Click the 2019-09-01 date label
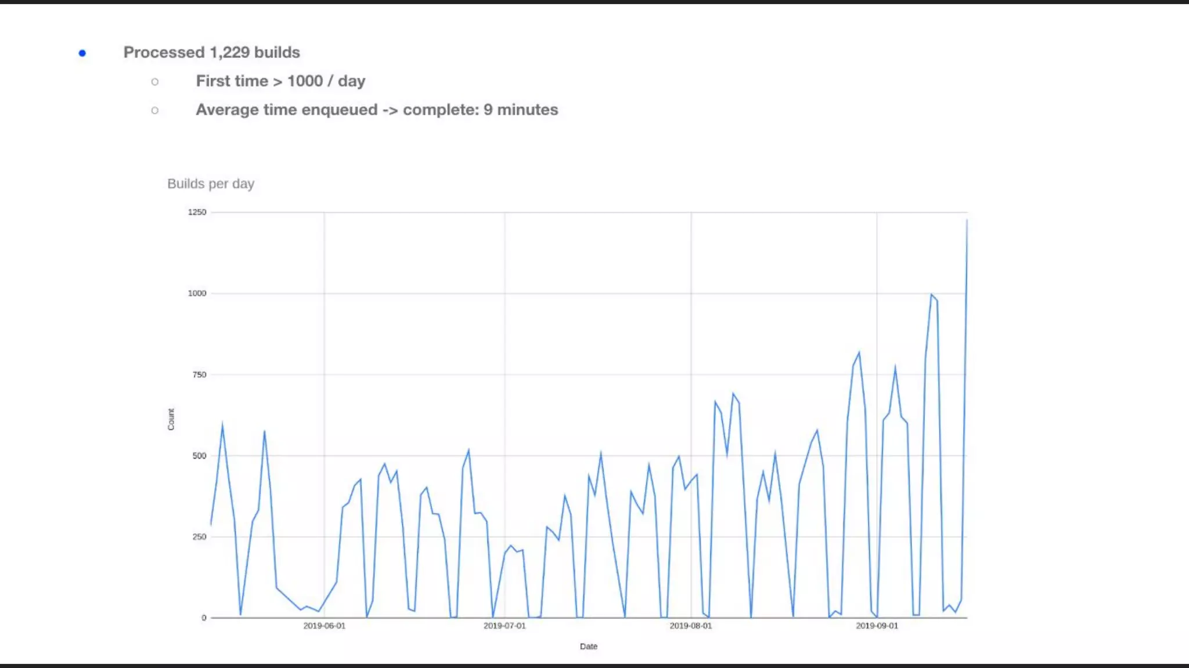The width and height of the screenshot is (1189, 668). coord(877,626)
